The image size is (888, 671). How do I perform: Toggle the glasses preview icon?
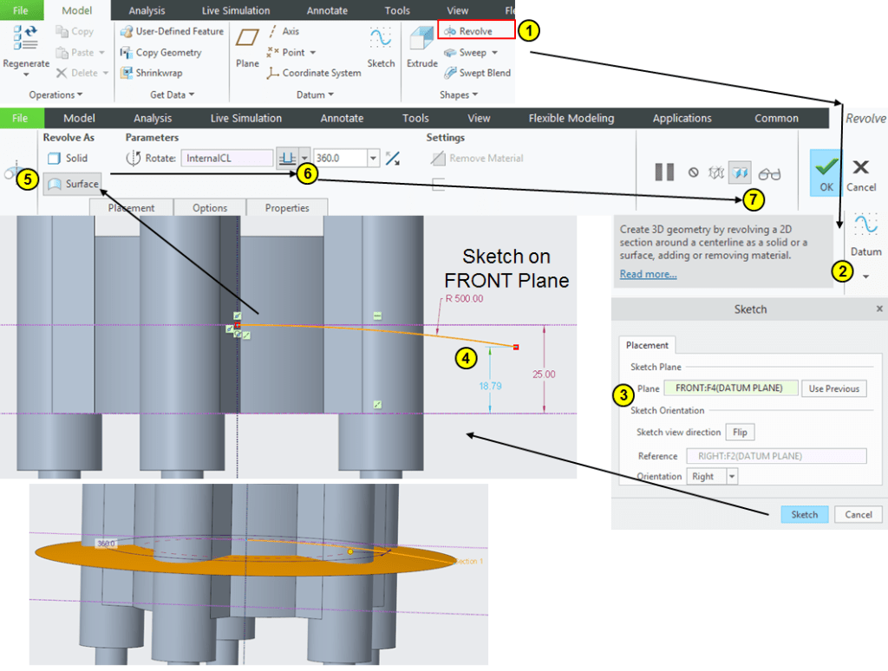[769, 173]
